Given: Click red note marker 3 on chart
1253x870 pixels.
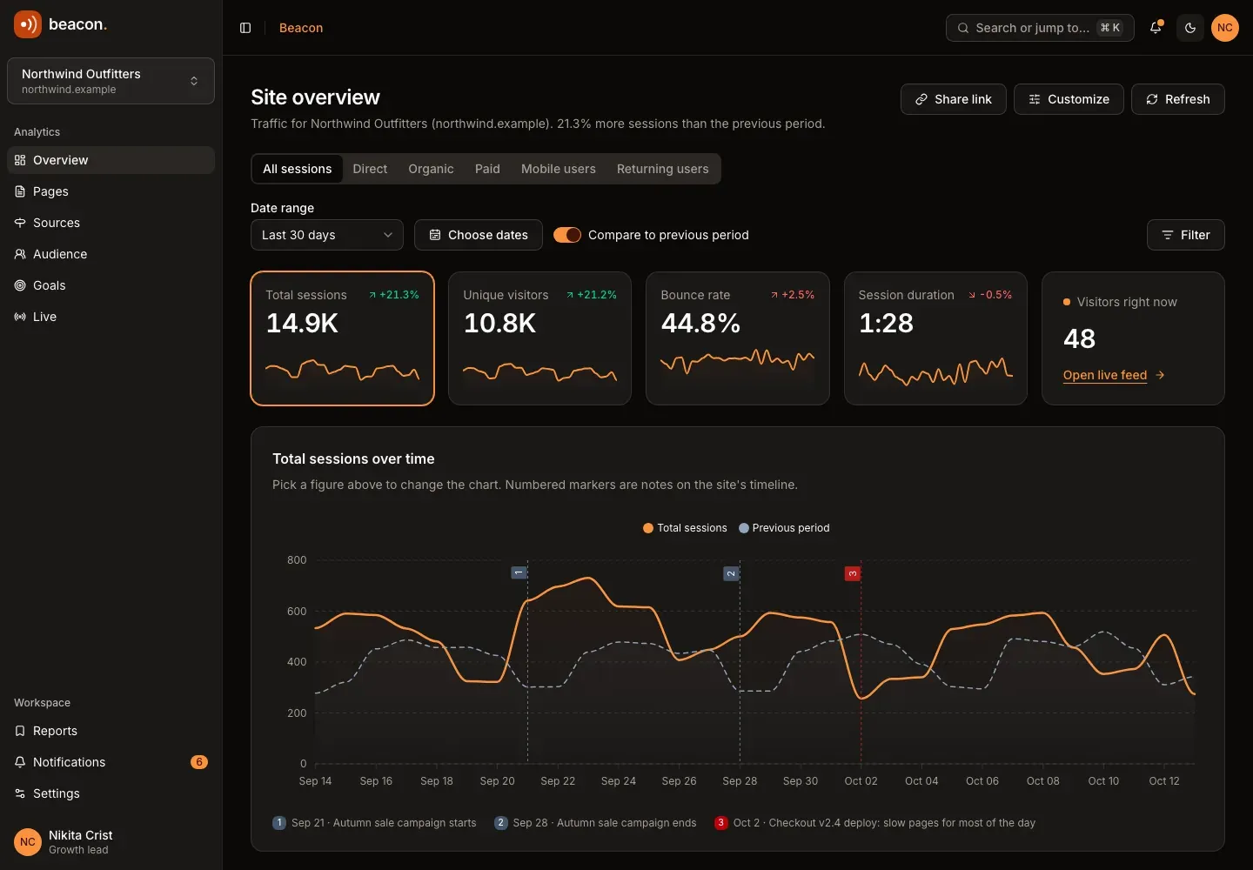Looking at the screenshot, I should [x=853, y=573].
